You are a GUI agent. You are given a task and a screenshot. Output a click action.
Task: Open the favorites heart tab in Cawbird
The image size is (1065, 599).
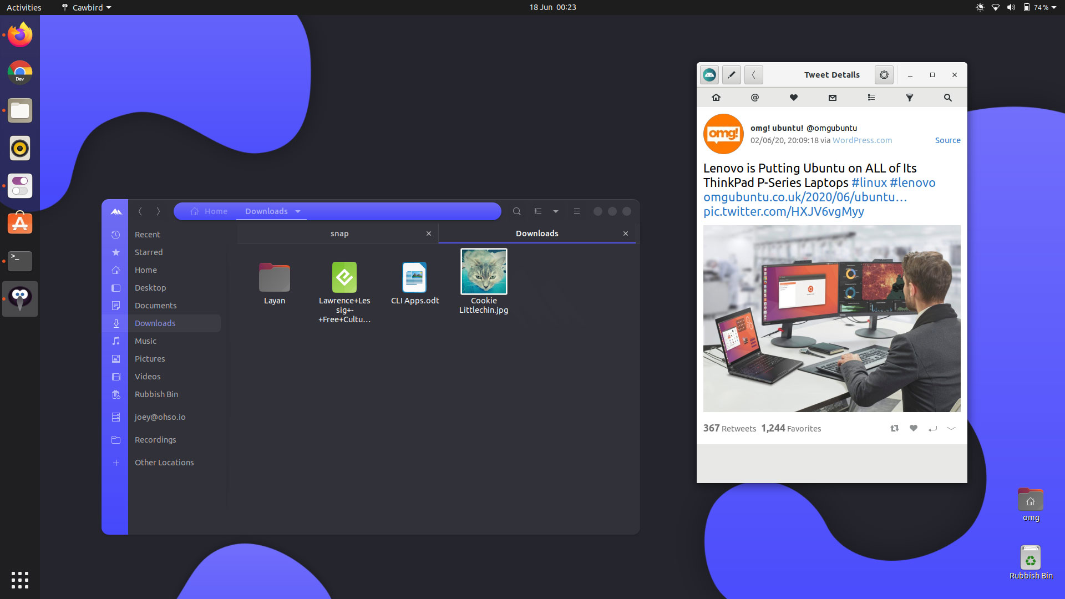click(x=794, y=98)
